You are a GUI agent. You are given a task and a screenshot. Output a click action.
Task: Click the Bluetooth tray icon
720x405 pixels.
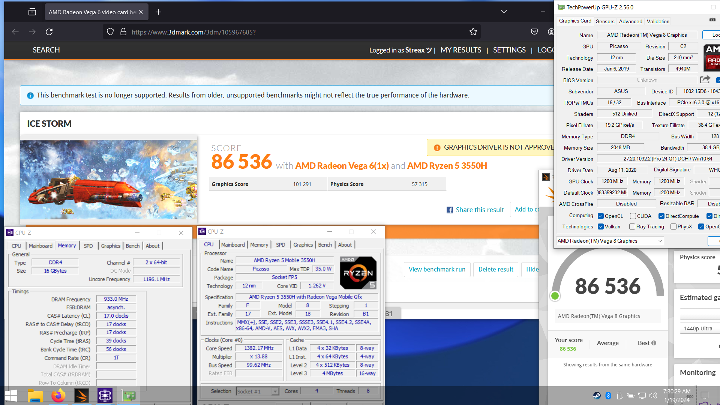coord(608,396)
